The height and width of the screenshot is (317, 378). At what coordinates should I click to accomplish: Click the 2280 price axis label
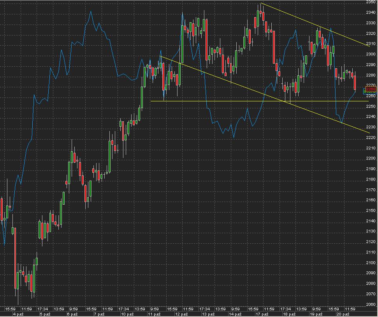coord(371,75)
